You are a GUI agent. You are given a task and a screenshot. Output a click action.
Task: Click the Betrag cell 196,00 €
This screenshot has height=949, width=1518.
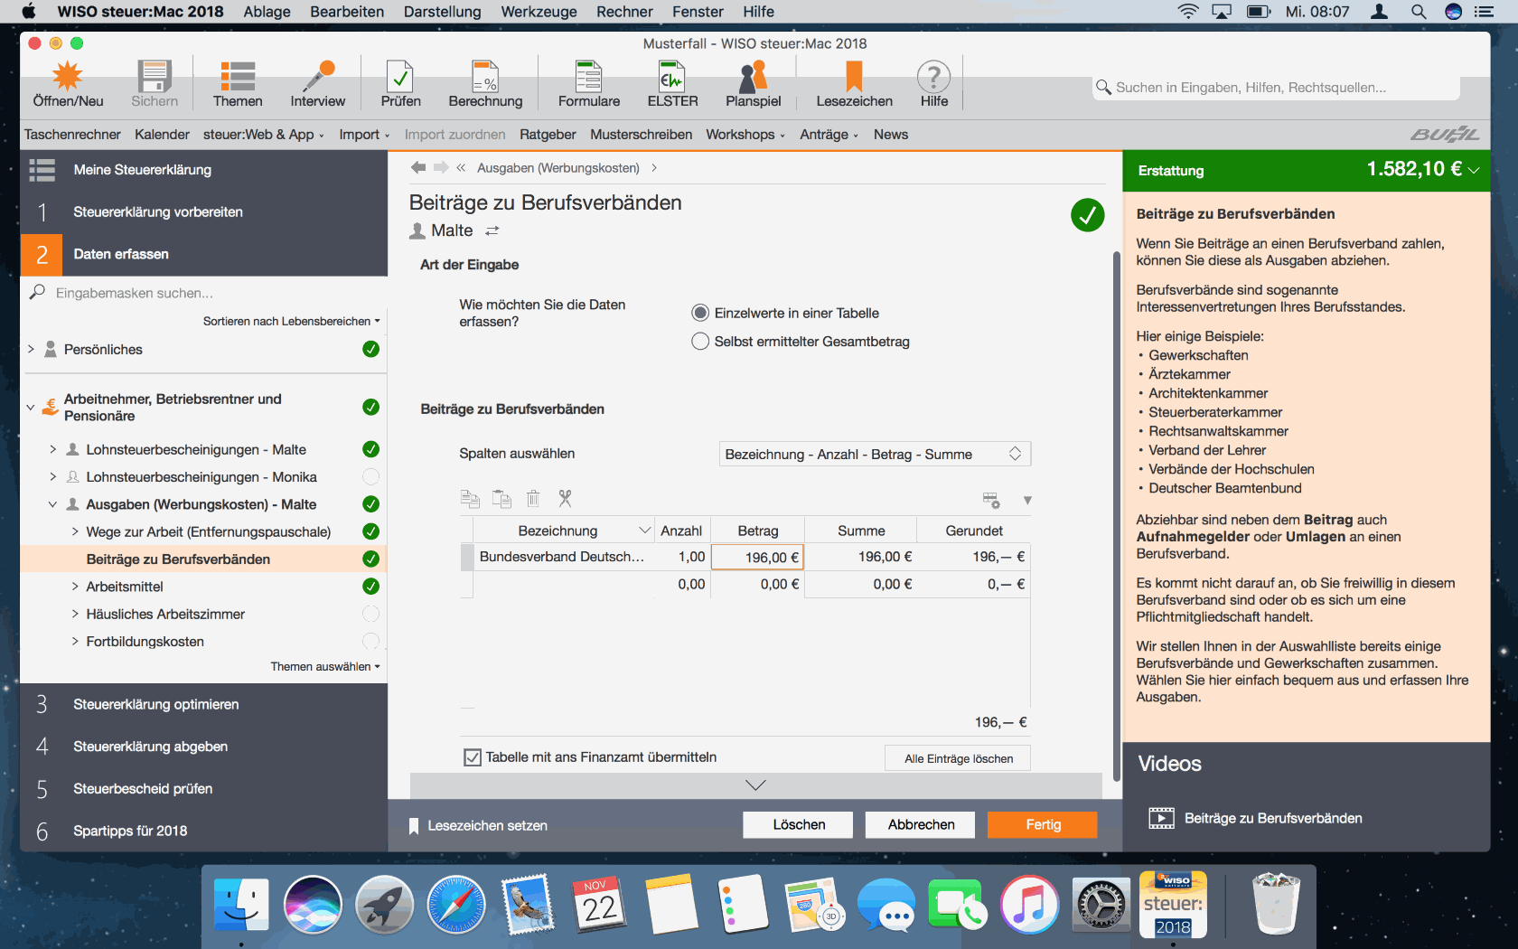757,558
